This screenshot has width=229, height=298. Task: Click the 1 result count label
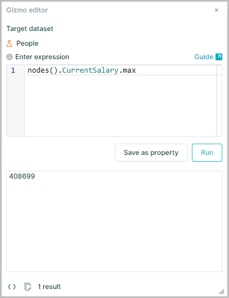[x=49, y=287]
